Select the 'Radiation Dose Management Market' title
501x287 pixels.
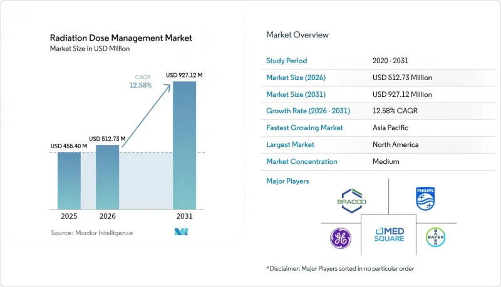[x=121, y=38]
